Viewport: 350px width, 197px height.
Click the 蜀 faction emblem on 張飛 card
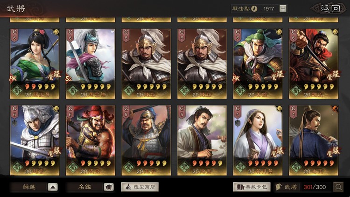73,167
